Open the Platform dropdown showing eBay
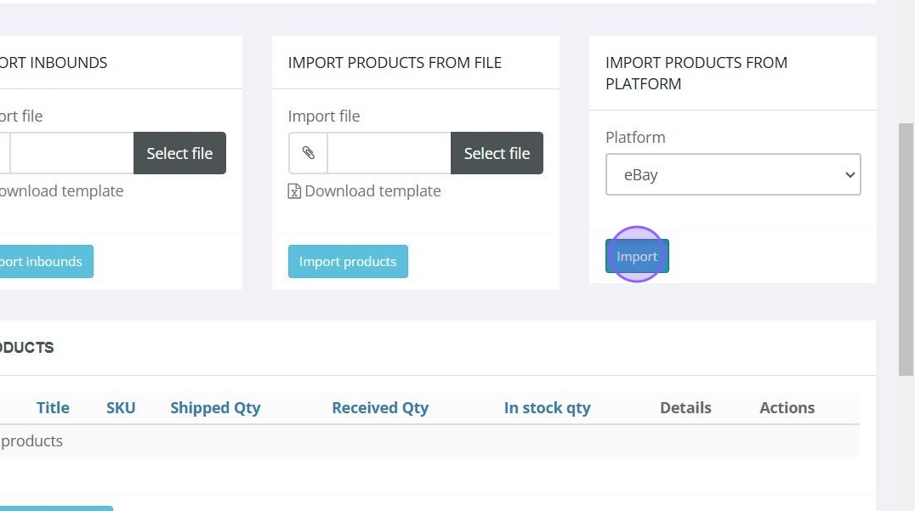Image resolution: width=915 pixels, height=511 pixels. point(732,174)
